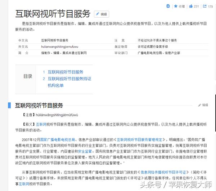This screenshot has width=216, height=191.
Task: Click the vertical scrollbar at the right edge
Action: 215,113
